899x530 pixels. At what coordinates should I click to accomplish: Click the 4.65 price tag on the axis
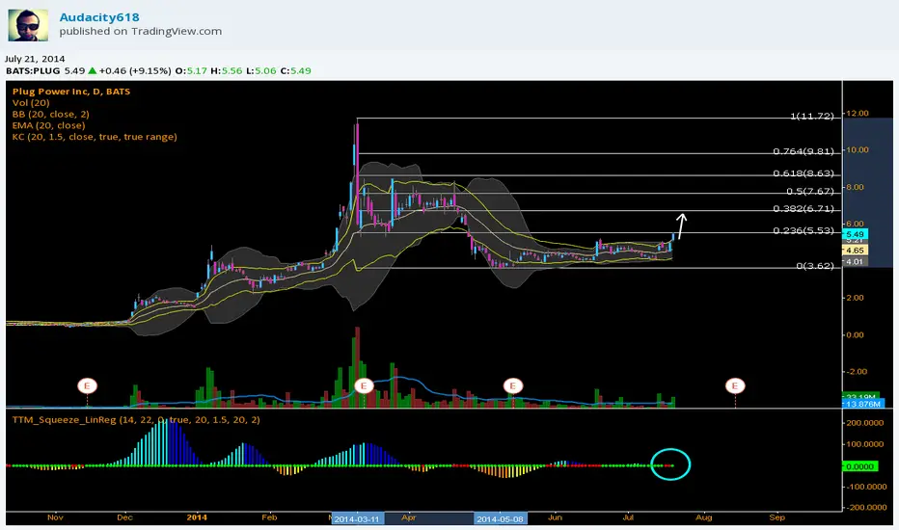(x=855, y=251)
